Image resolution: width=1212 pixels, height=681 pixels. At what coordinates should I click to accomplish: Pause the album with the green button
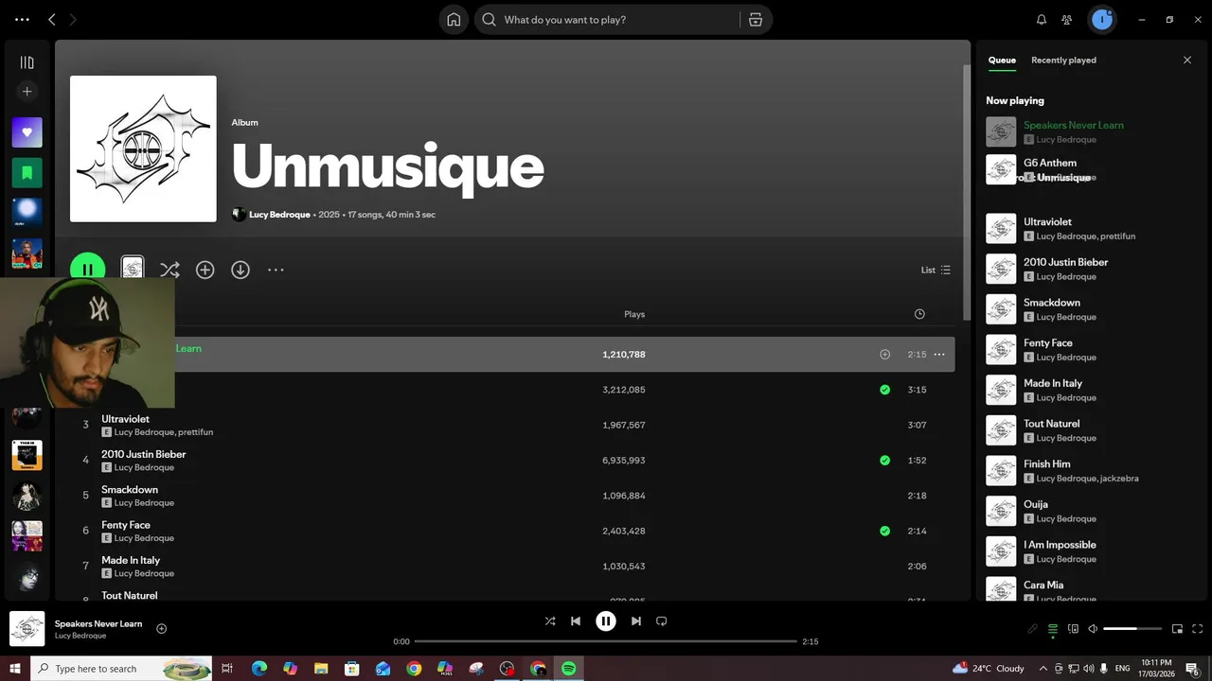[x=88, y=270]
